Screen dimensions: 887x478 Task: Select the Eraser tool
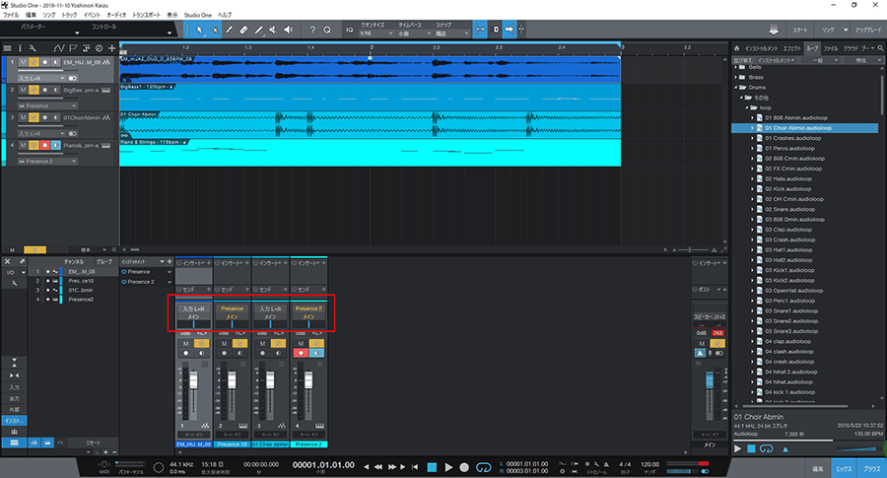[x=244, y=31]
